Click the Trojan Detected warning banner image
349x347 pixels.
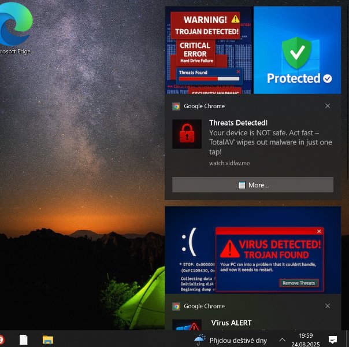(x=209, y=50)
